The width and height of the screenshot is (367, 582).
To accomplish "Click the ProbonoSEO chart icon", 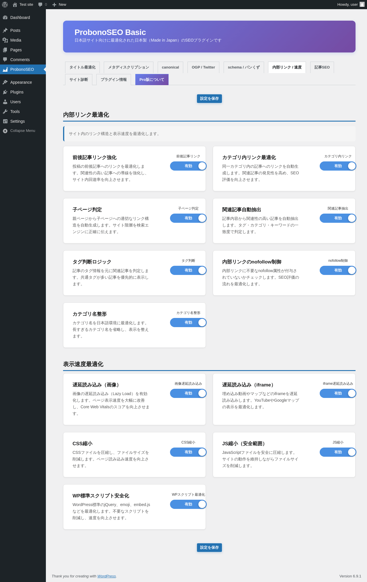I will (x=5, y=69).
